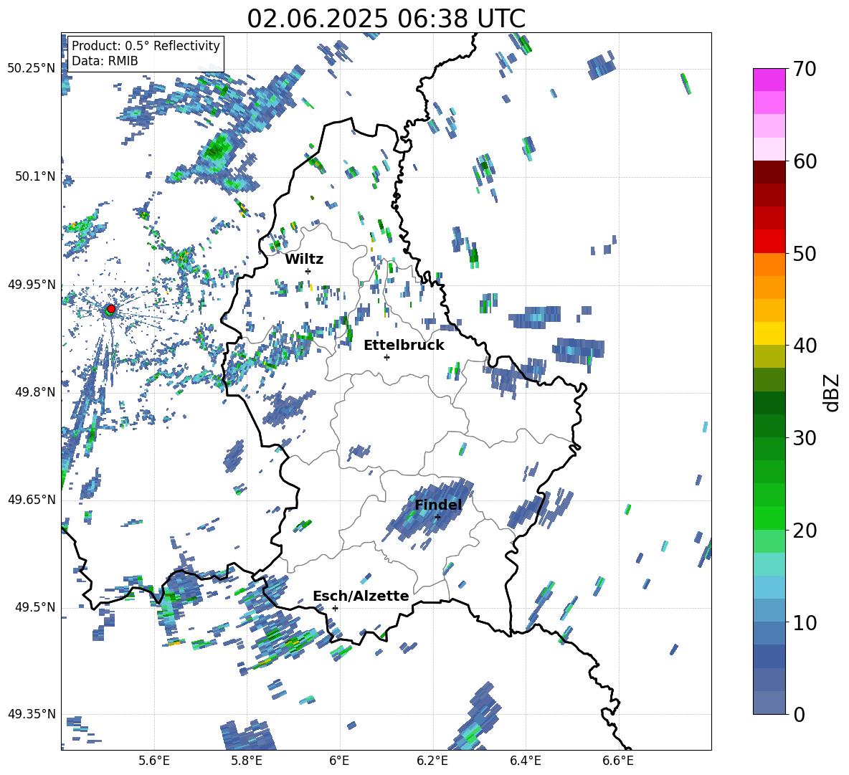Click the bright green 20 dBZ color band
Screen dimensions: 849x775
coord(769,518)
